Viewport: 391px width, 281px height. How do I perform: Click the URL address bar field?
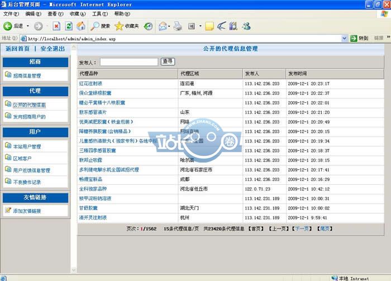pos(184,39)
